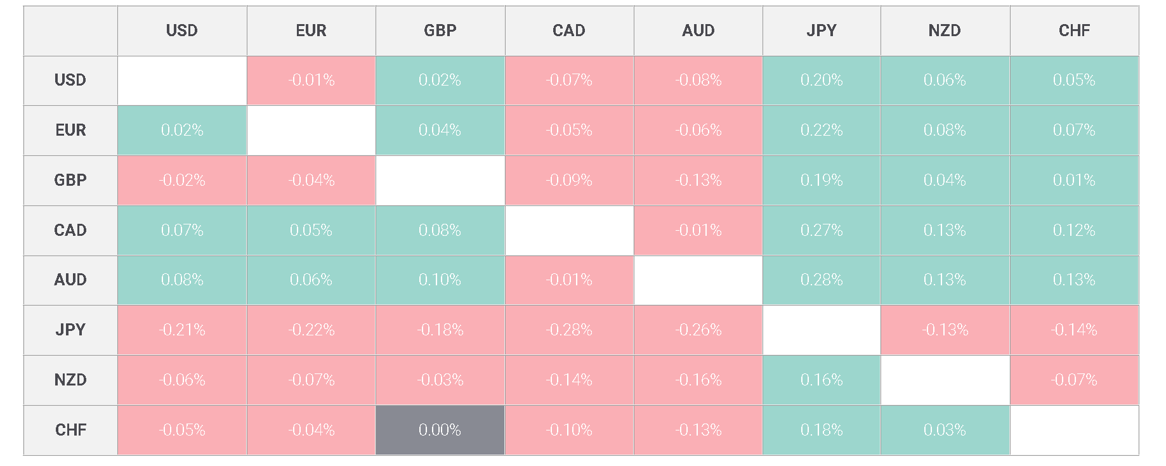Click the AUD/JPY 0.28% cell
Viewport: 1166px width, 466px height.
pyautogui.click(x=822, y=280)
